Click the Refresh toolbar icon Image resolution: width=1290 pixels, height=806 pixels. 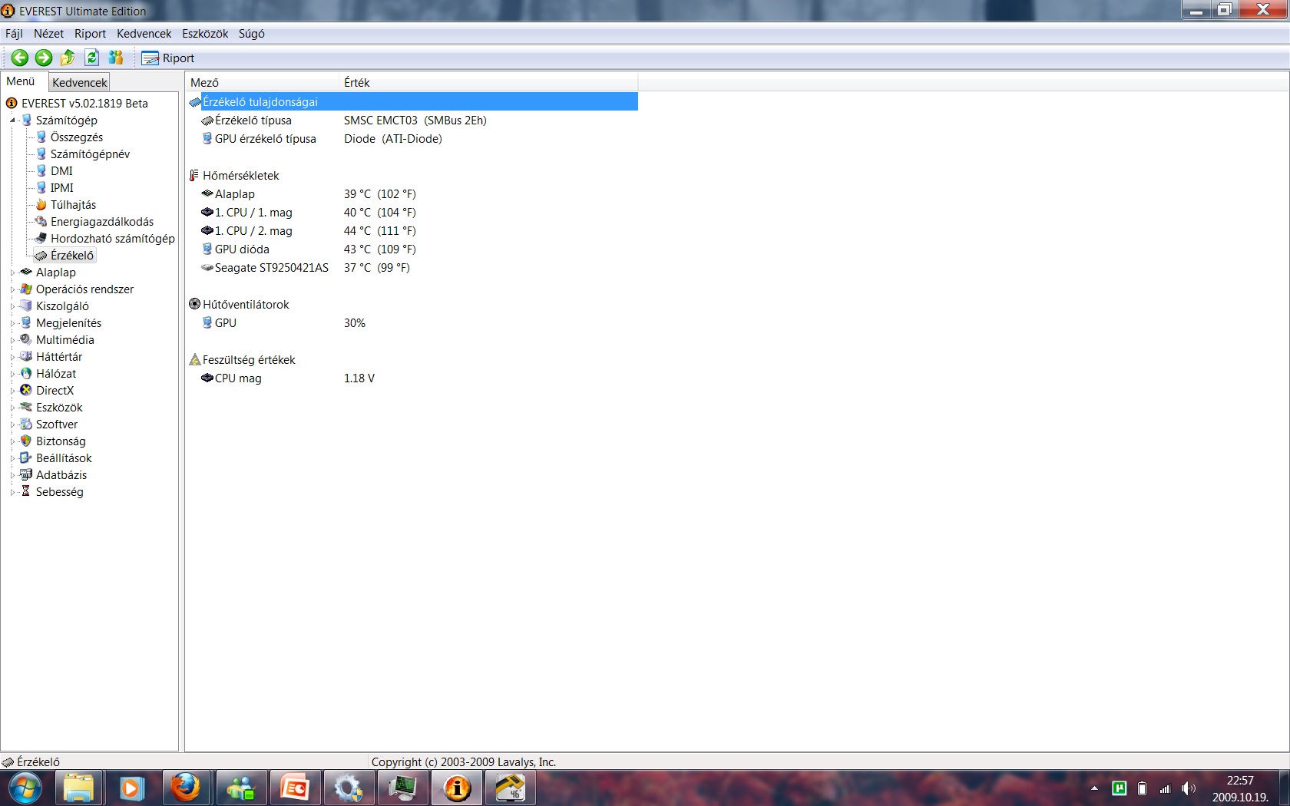click(x=92, y=58)
